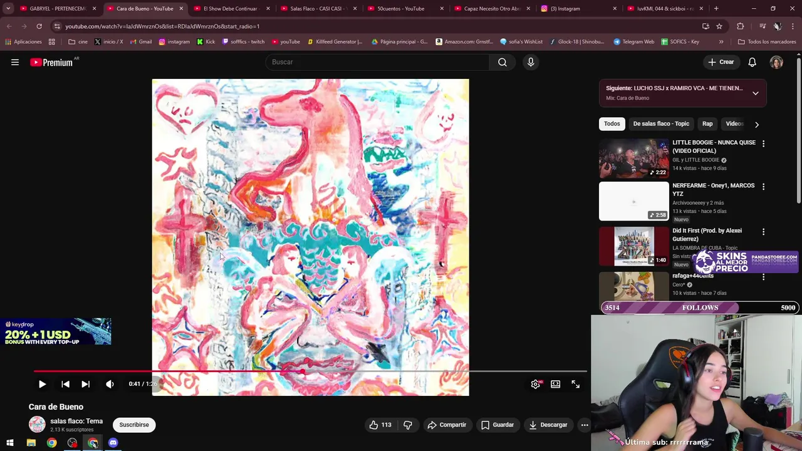
Task: Open salas flaco channel avatar
Action: tap(37, 425)
